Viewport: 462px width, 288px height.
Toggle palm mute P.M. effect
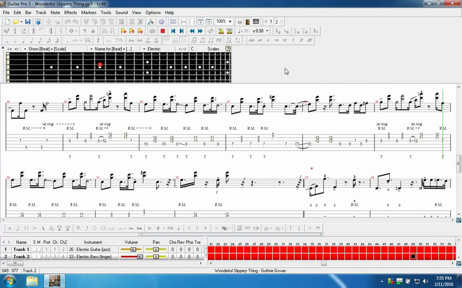pos(170,228)
